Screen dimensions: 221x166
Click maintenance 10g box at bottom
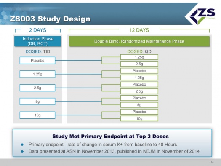pos(139,119)
